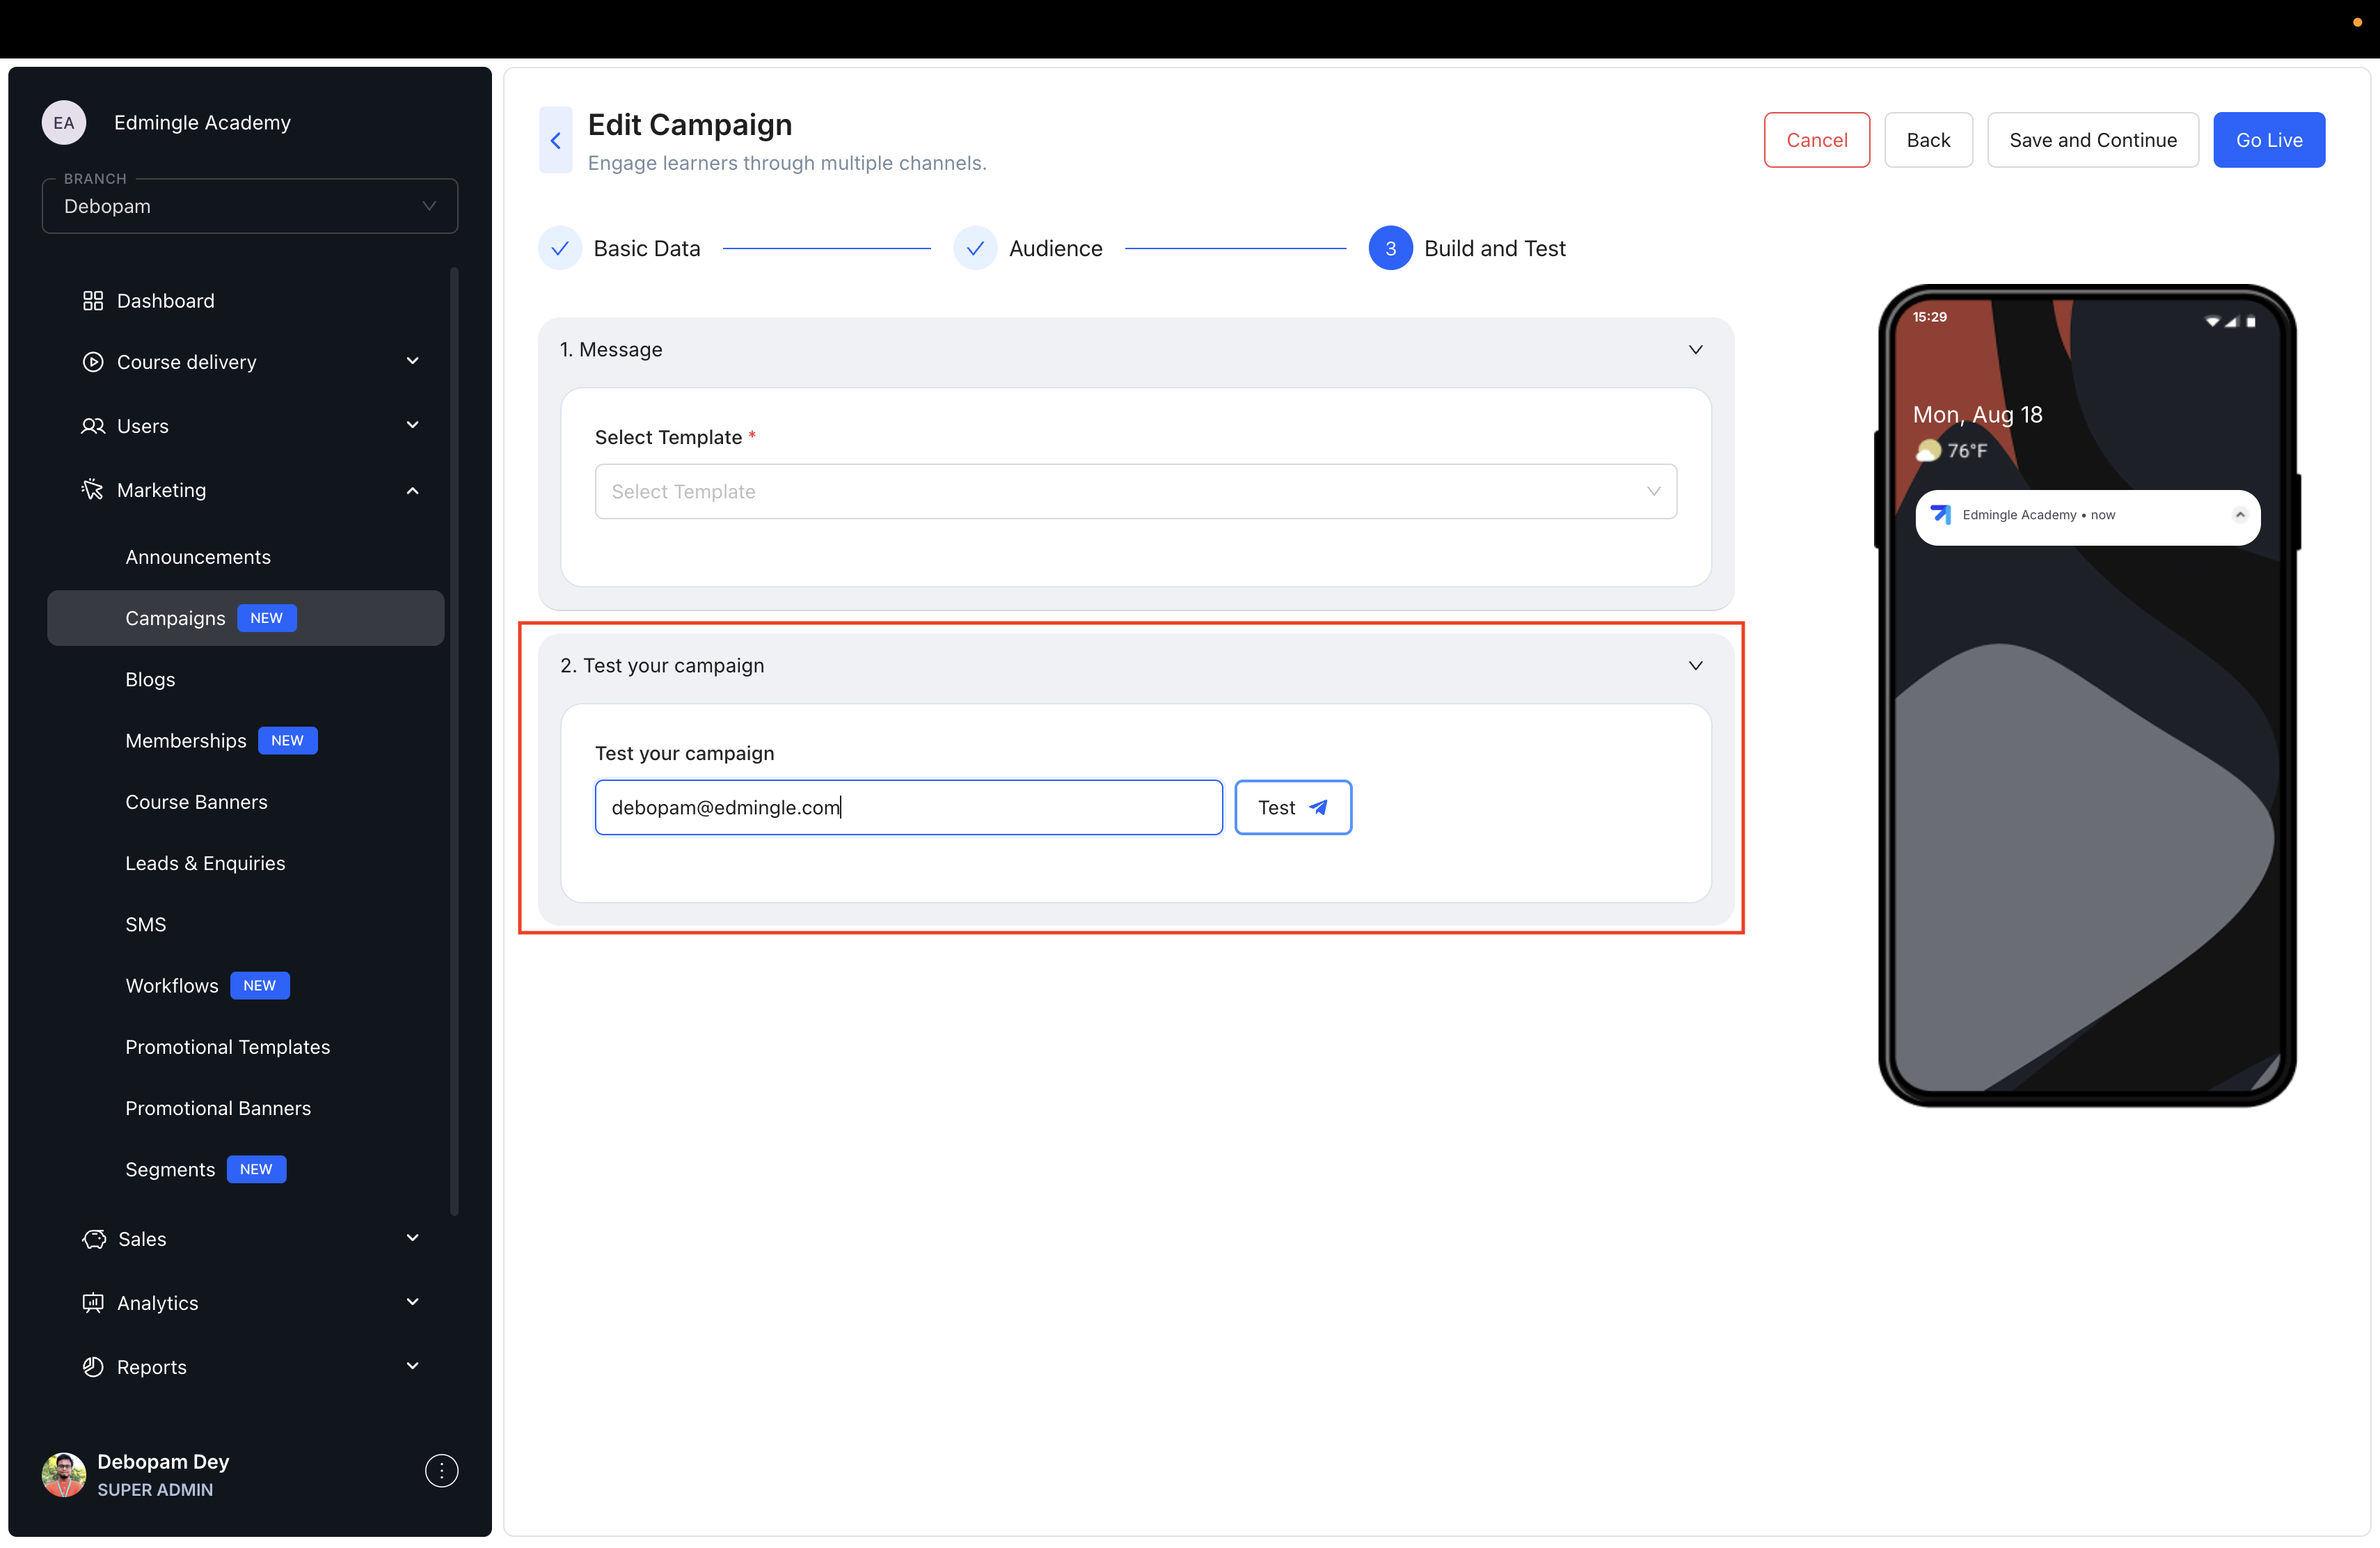This screenshot has width=2380, height=1548.
Task: Collapse the 2. Test your campaign chevron
Action: pos(1696,665)
